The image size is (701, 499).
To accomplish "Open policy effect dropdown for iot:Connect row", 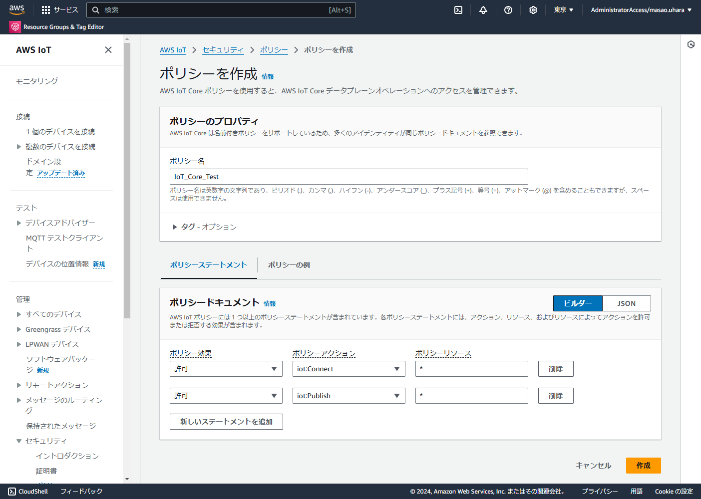I will pyautogui.click(x=226, y=369).
